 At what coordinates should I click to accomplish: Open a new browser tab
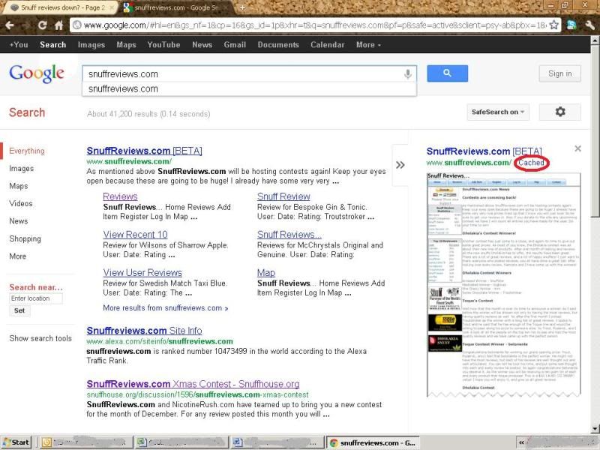(x=242, y=7)
